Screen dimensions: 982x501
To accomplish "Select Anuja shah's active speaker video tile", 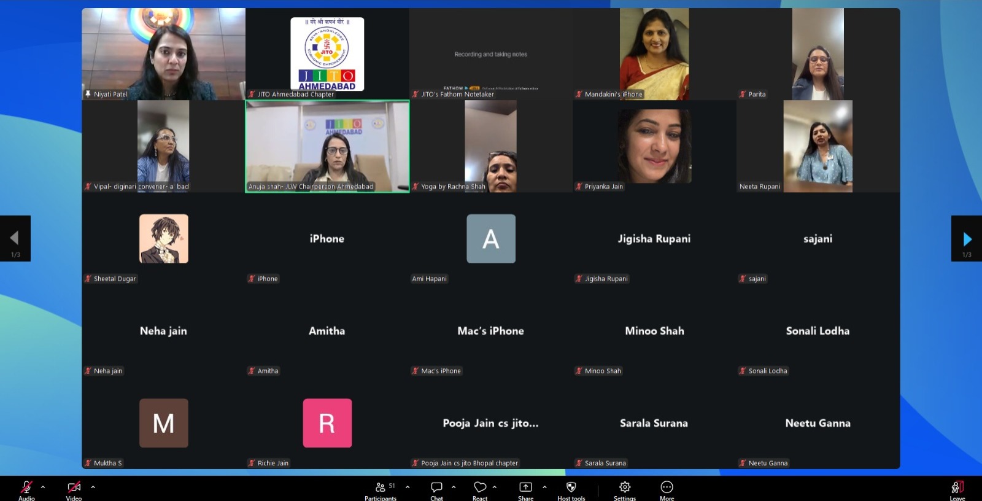I will tap(327, 146).
